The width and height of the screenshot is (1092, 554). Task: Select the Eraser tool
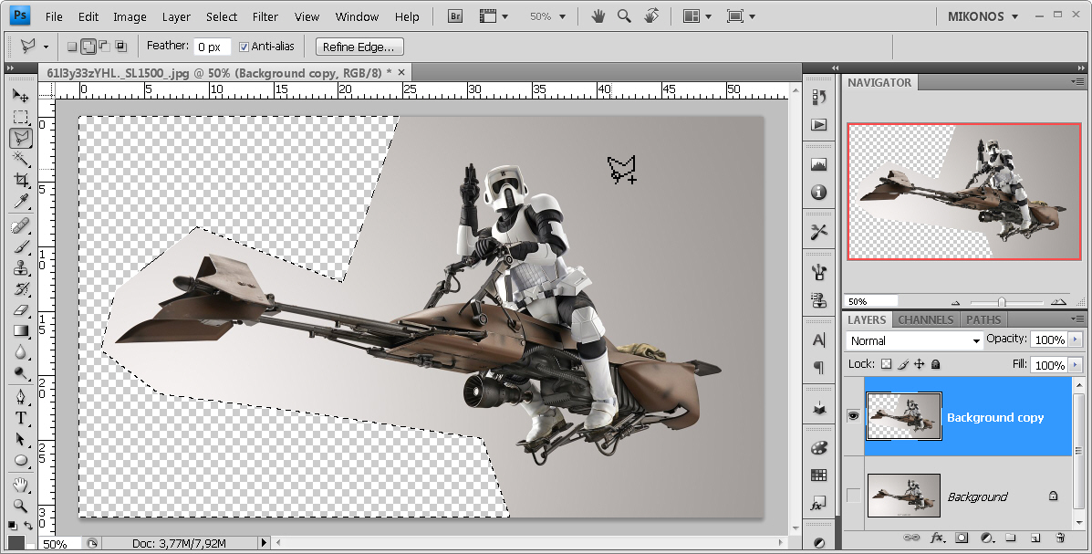20,309
